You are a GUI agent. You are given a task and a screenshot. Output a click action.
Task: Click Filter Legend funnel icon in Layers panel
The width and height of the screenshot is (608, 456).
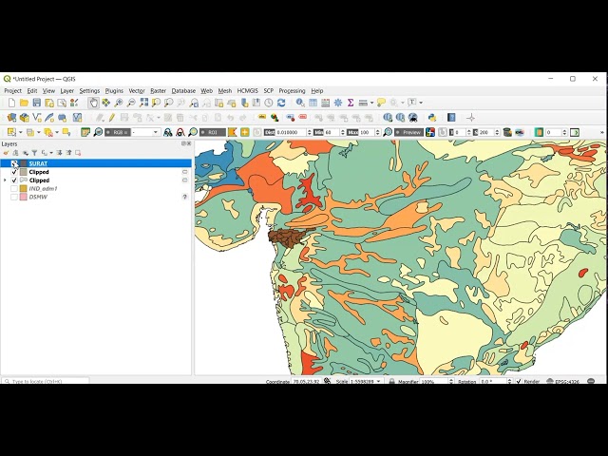[x=34, y=153]
